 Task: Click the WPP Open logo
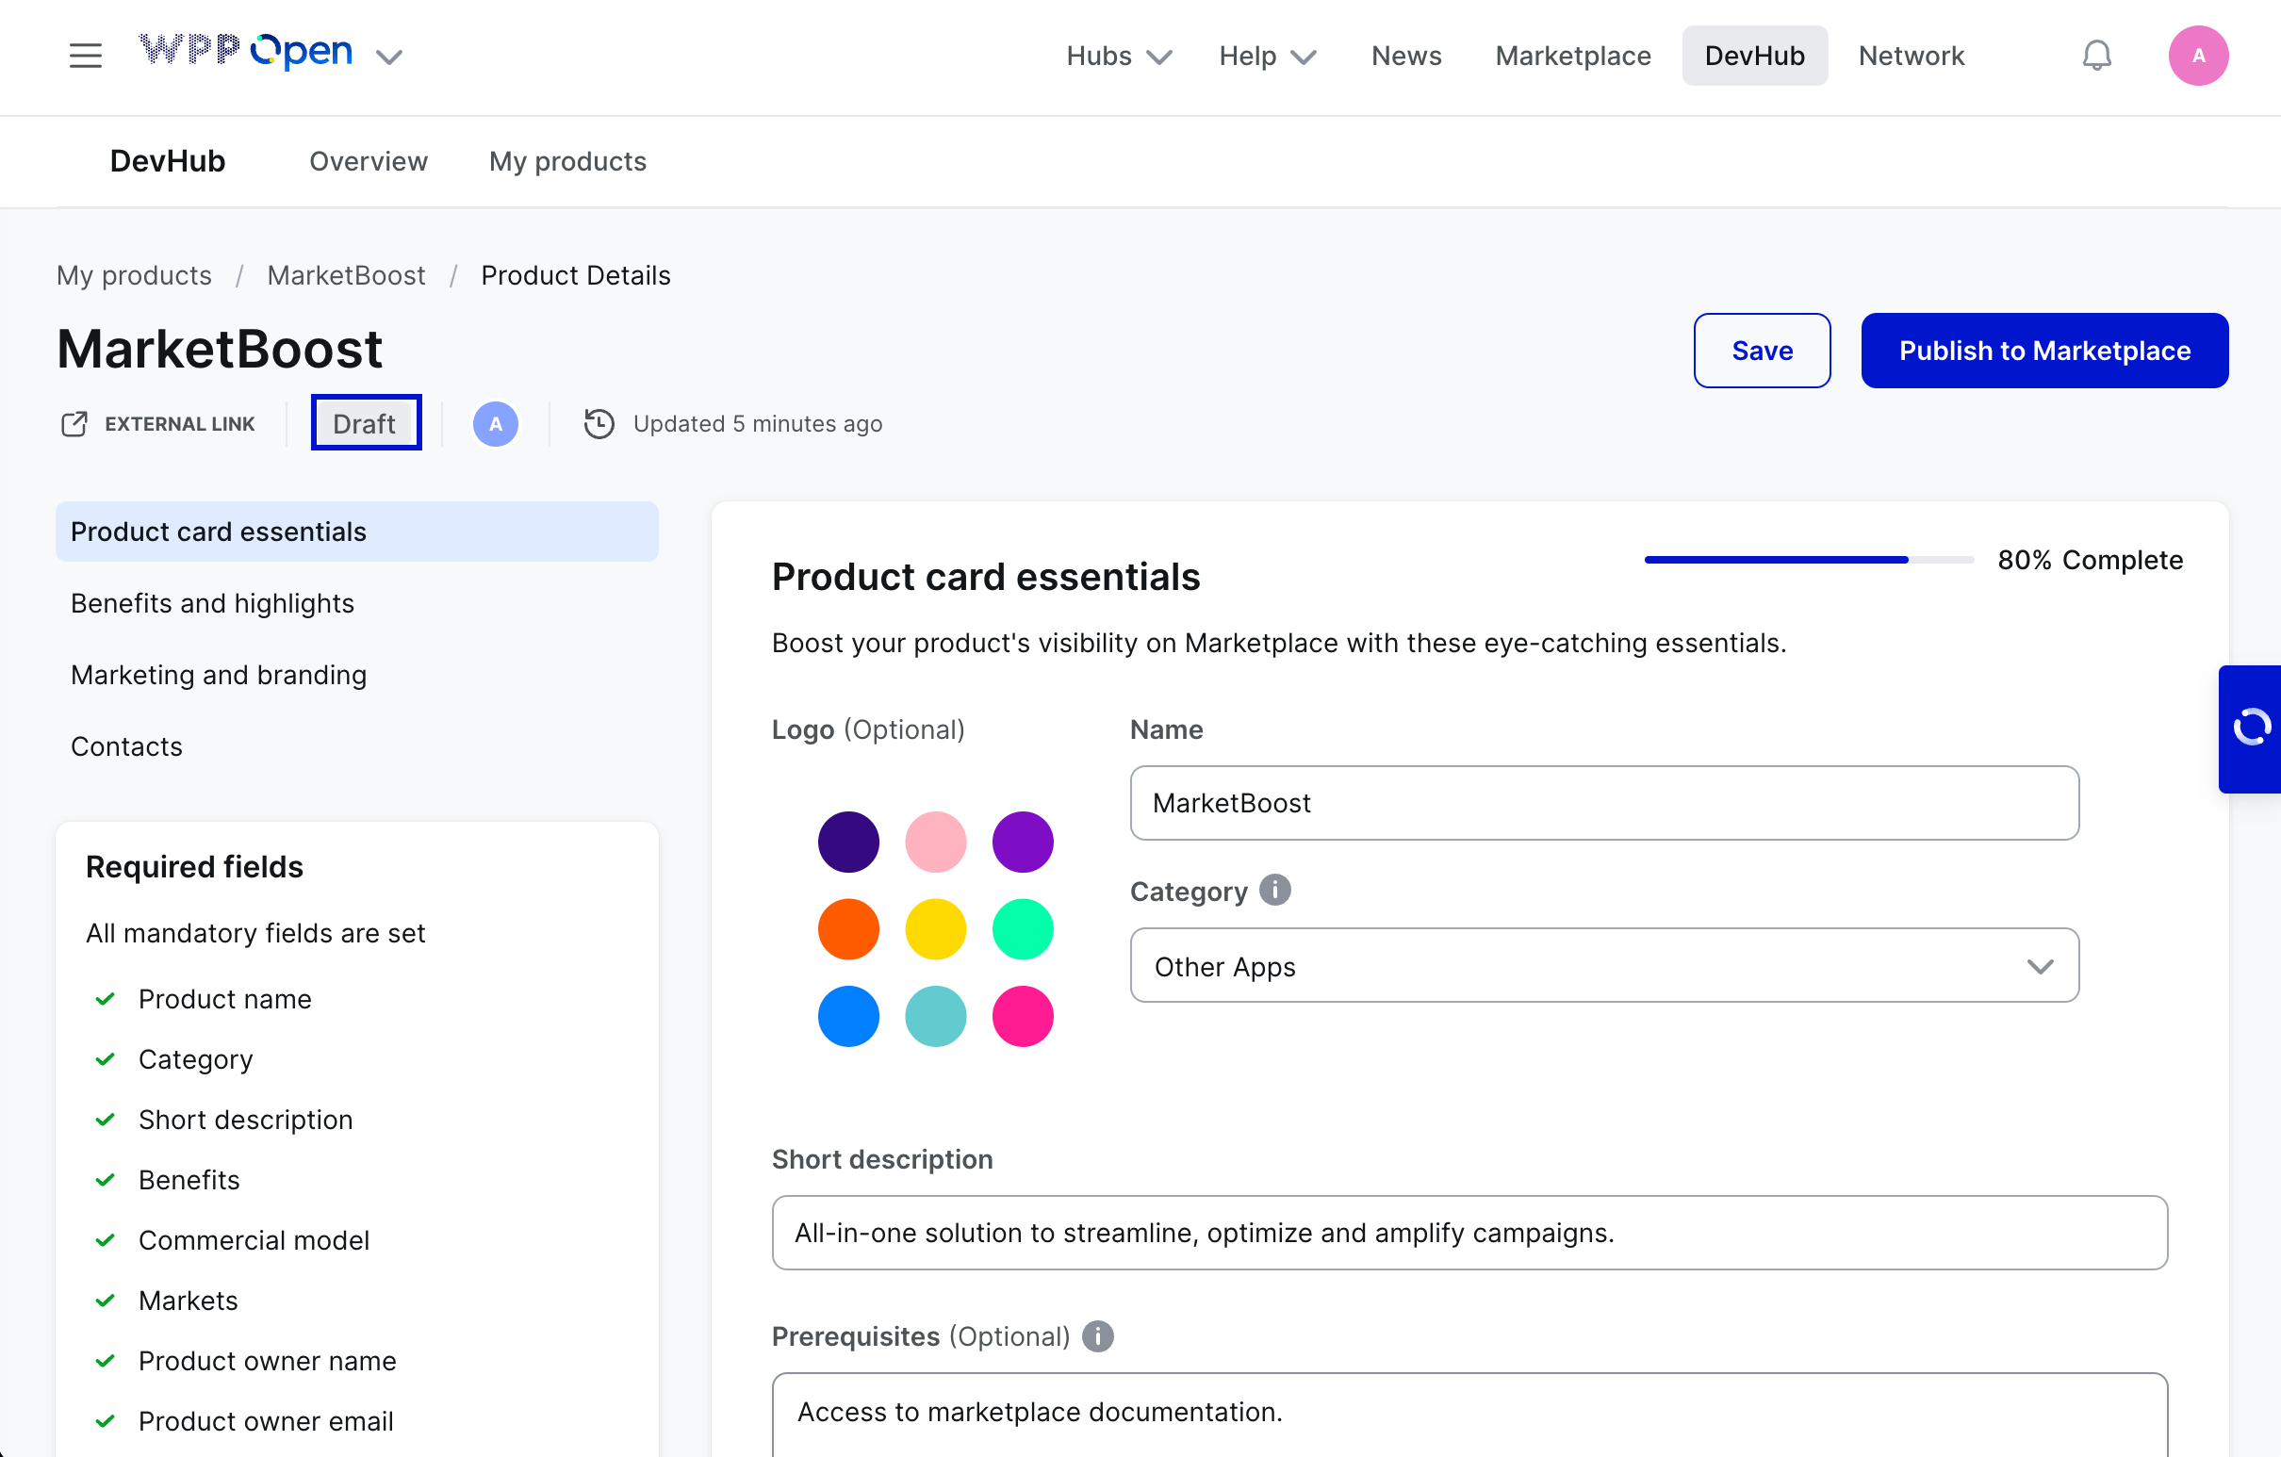(x=246, y=52)
